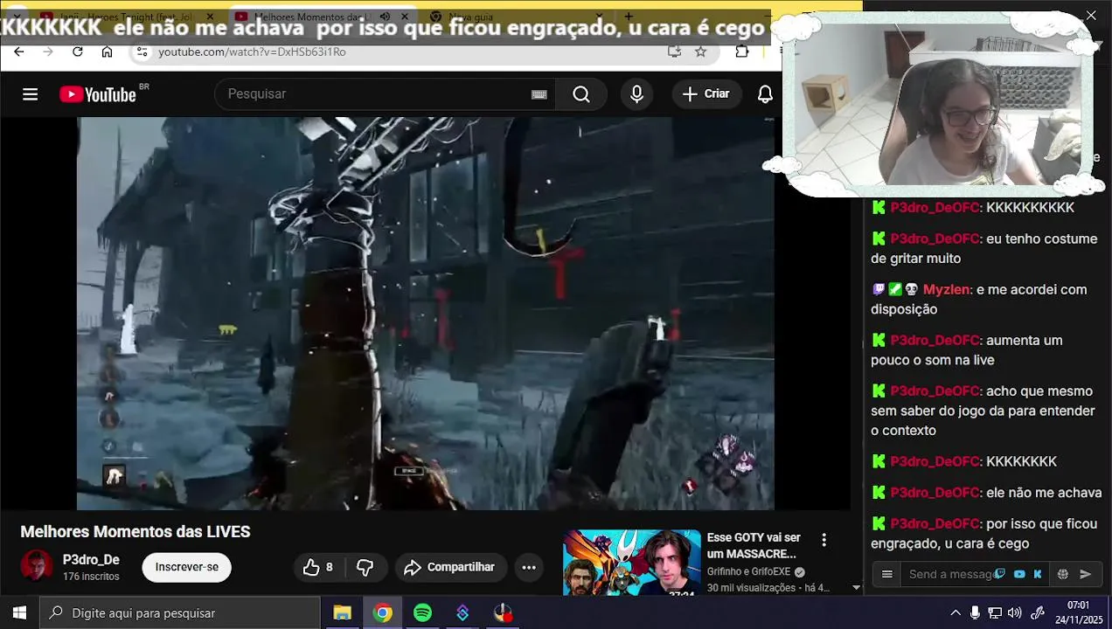Image resolution: width=1112 pixels, height=629 pixels.
Task: Click the Windows taskbar search box
Action: pyautogui.click(x=180, y=613)
